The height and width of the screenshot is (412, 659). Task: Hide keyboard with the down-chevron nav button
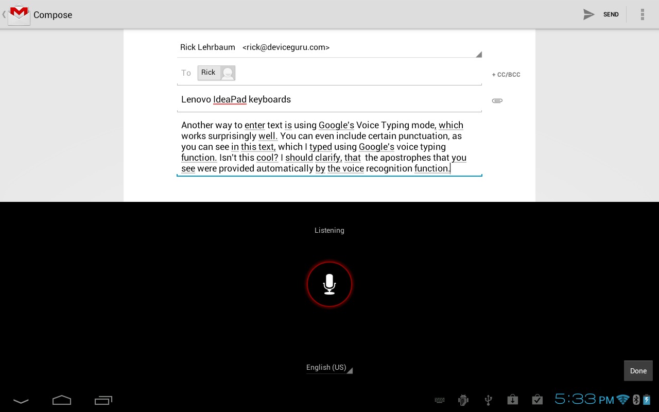coord(21,401)
